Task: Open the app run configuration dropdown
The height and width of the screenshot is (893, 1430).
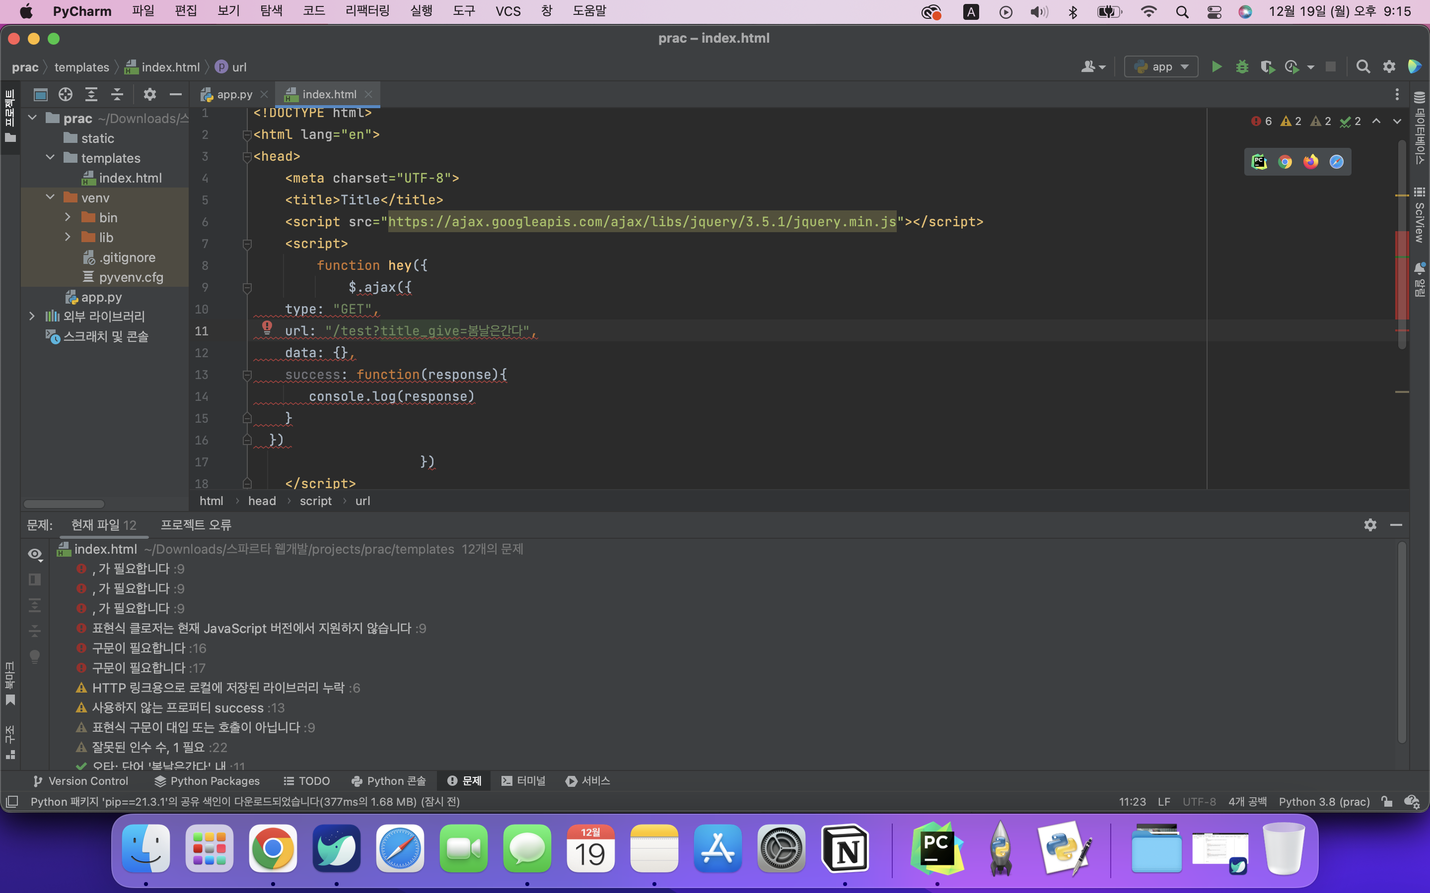Action: 1160,67
